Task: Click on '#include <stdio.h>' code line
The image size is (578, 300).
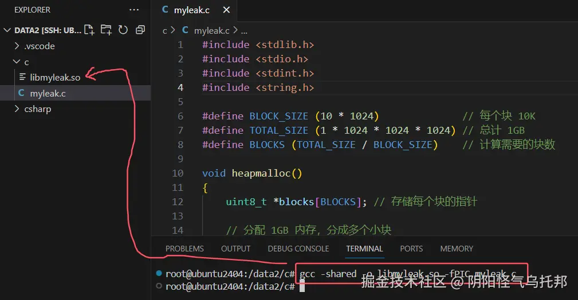Action: click(255, 59)
